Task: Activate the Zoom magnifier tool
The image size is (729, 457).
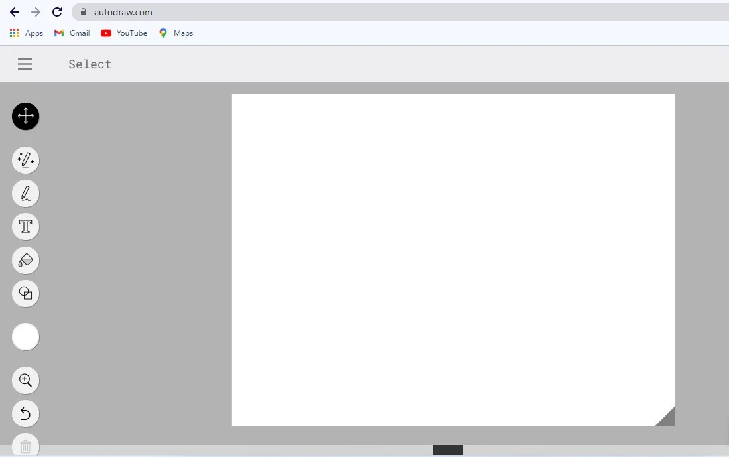Action: click(25, 380)
